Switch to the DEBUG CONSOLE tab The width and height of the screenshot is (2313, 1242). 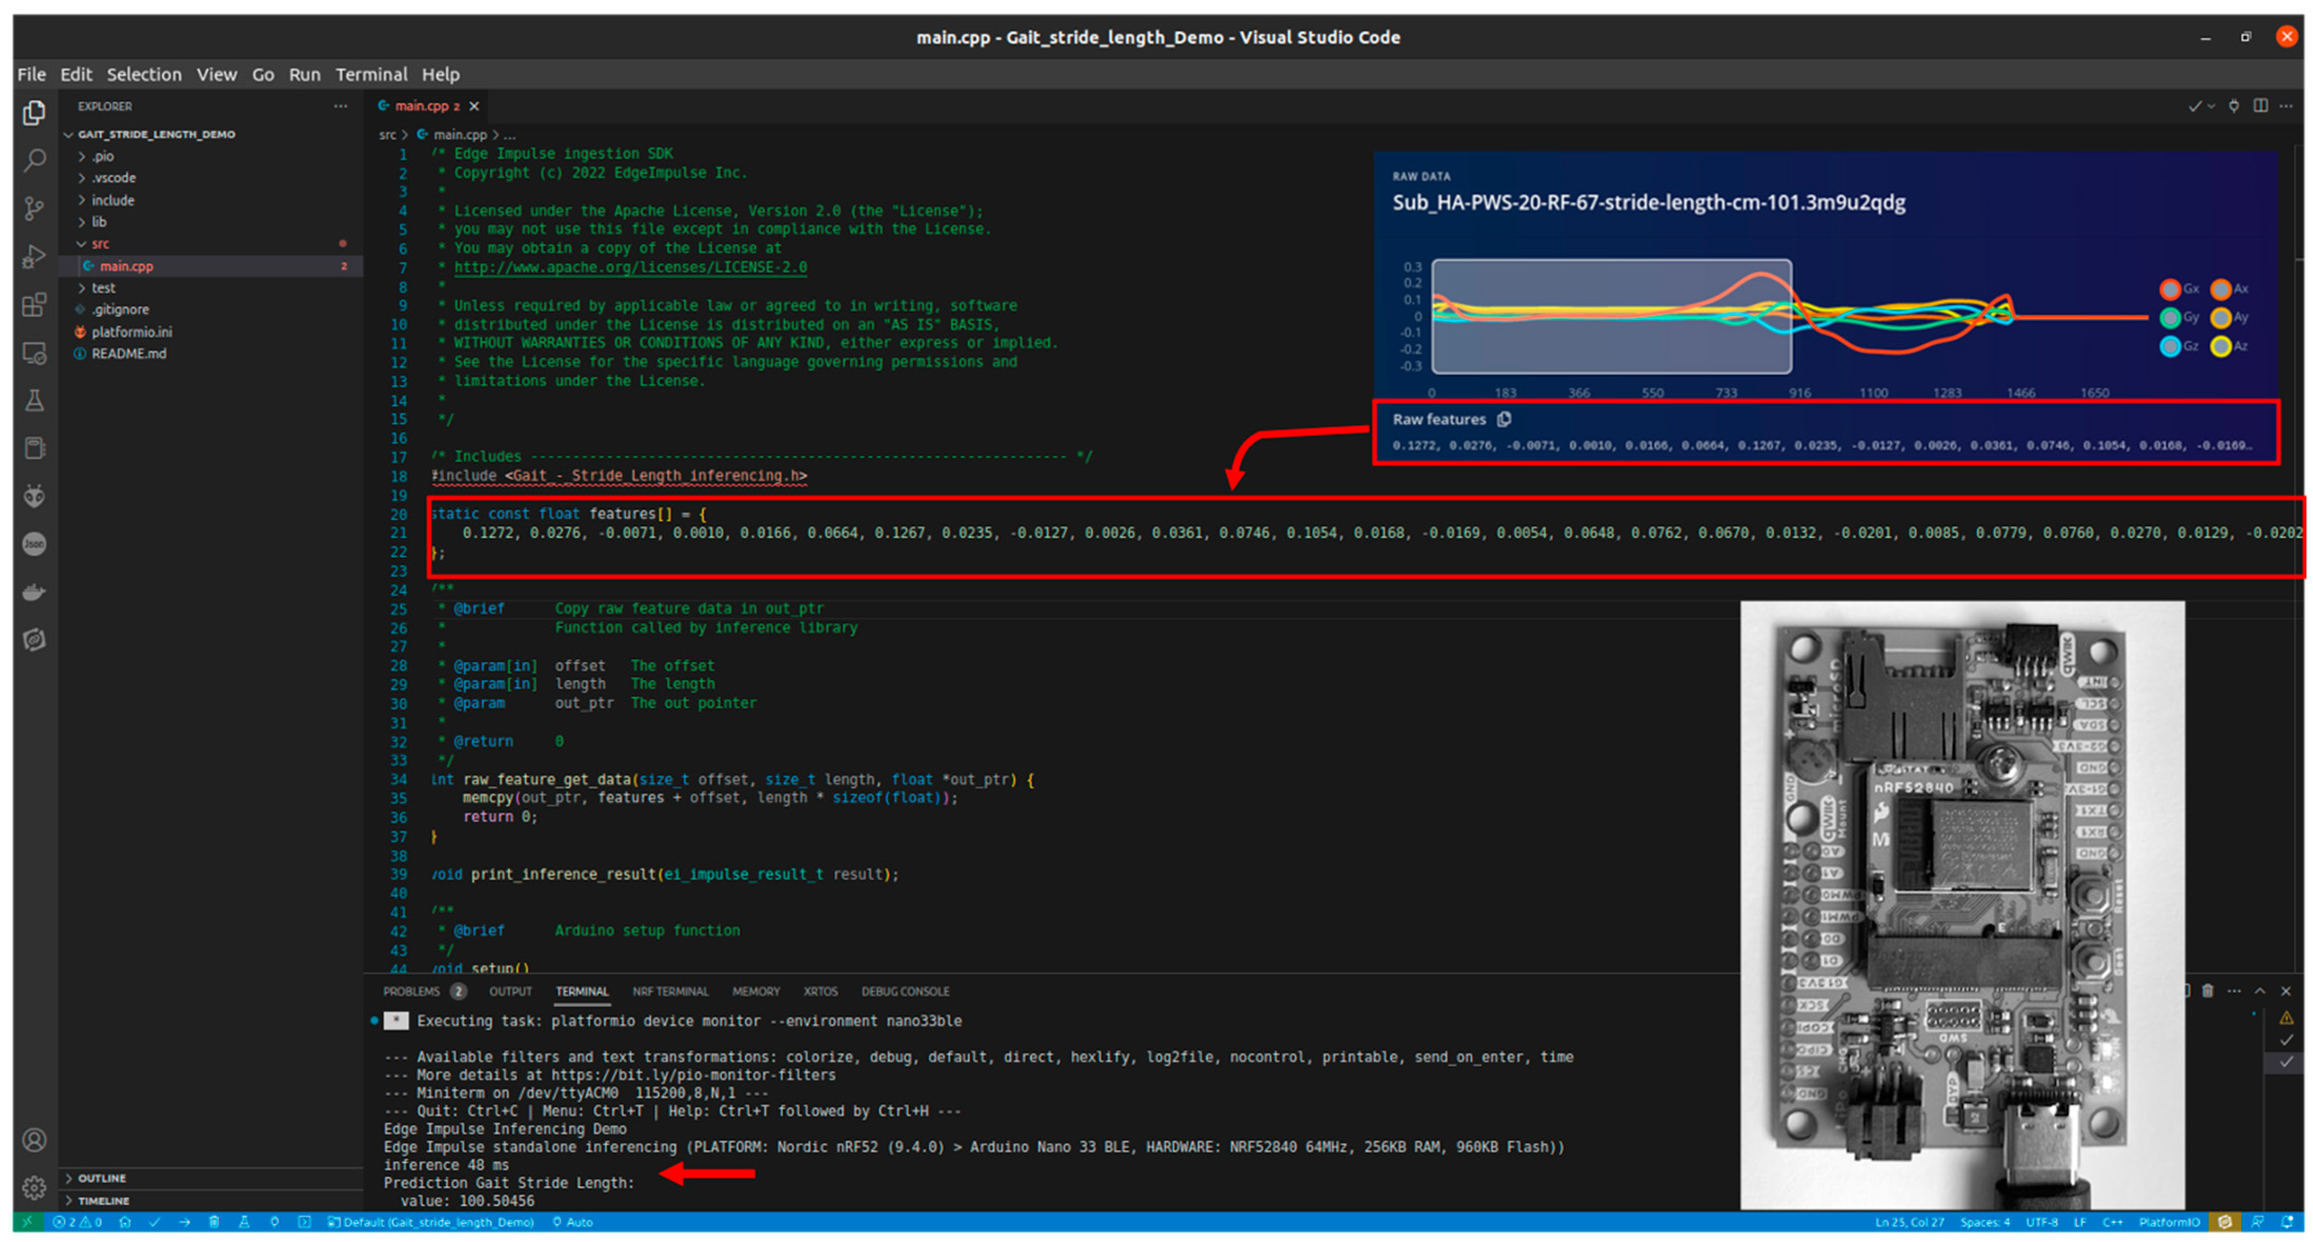(904, 991)
